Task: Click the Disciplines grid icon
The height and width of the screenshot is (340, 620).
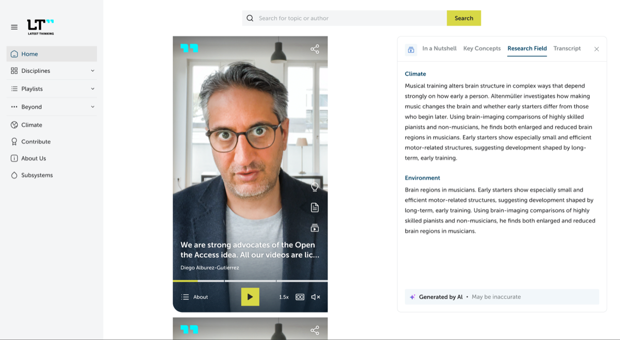Action: pos(14,71)
